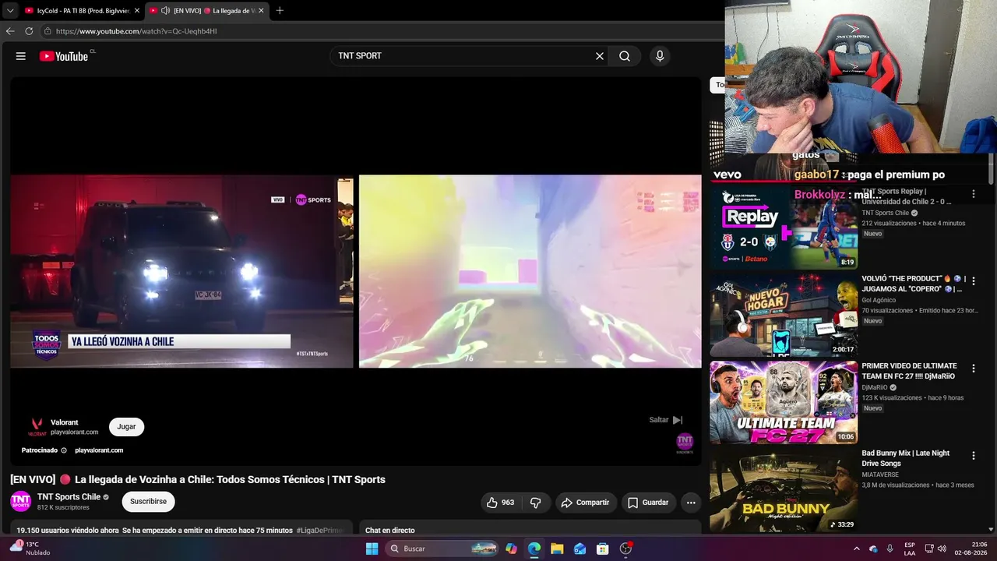Reload the current YouTube page
The width and height of the screenshot is (997, 561).
[x=29, y=31]
